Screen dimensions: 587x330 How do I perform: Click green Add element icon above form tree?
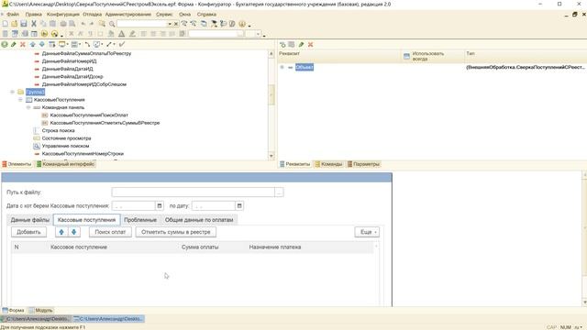[x=5, y=44]
